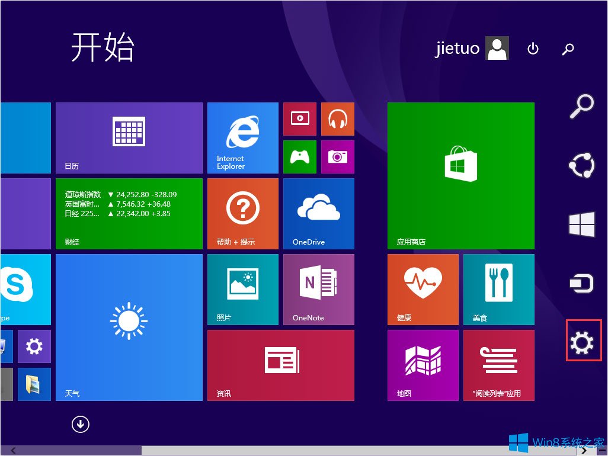Image resolution: width=608 pixels, height=456 pixels.
Task: Open the Devices charm
Action: coord(582,284)
